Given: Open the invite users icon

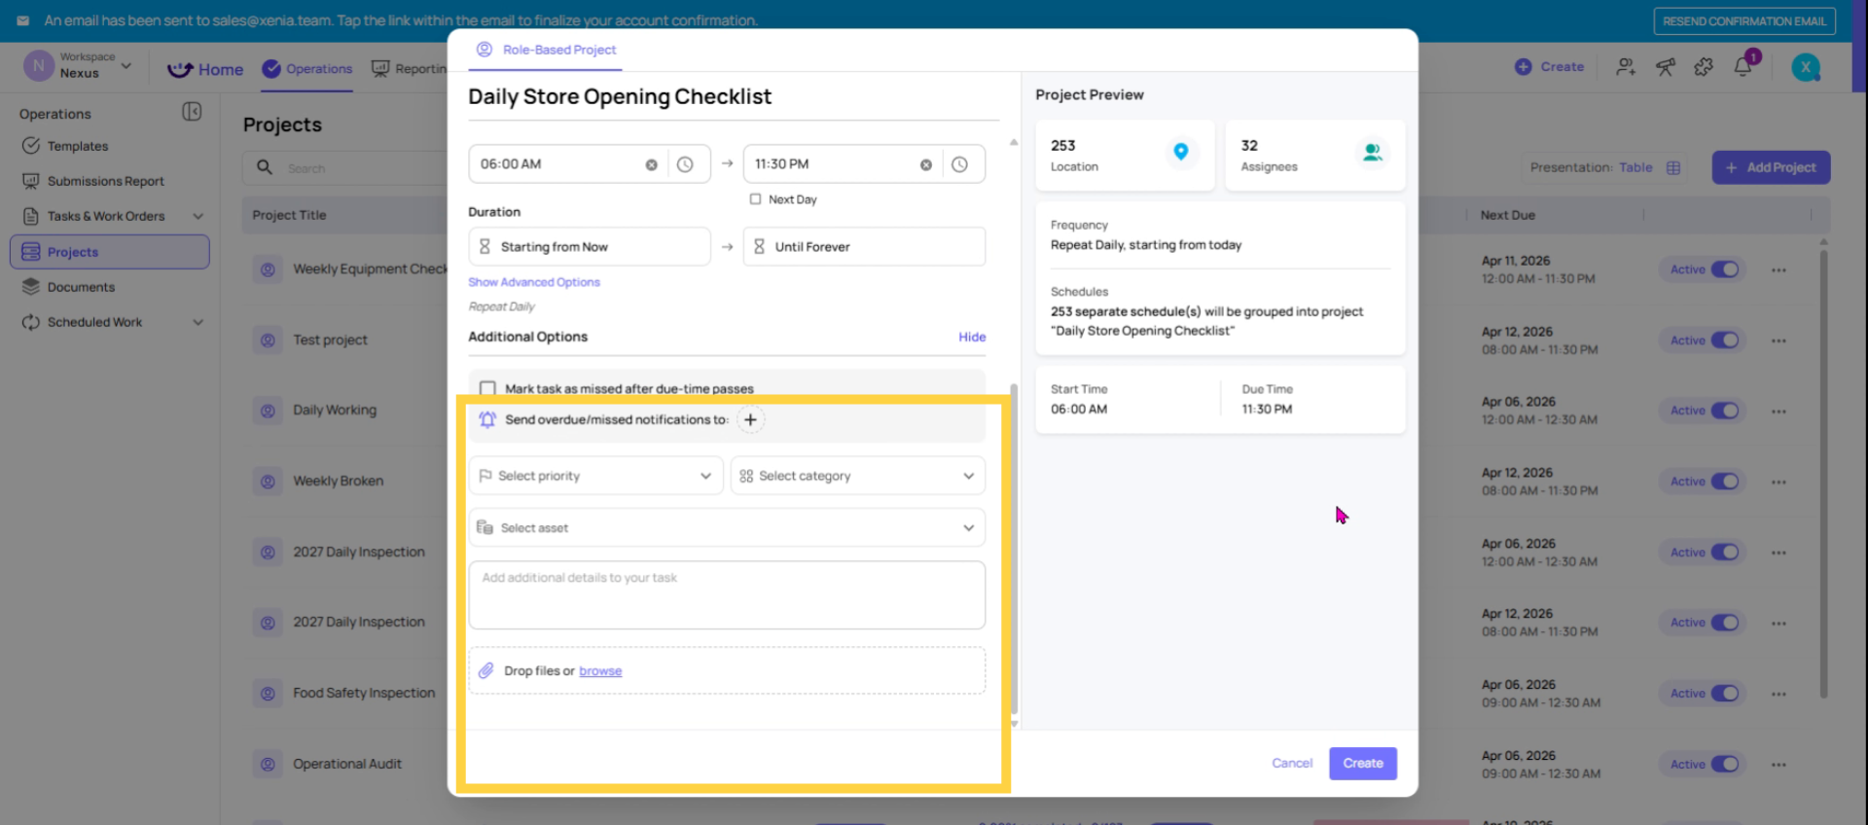Looking at the screenshot, I should pyautogui.click(x=1625, y=67).
